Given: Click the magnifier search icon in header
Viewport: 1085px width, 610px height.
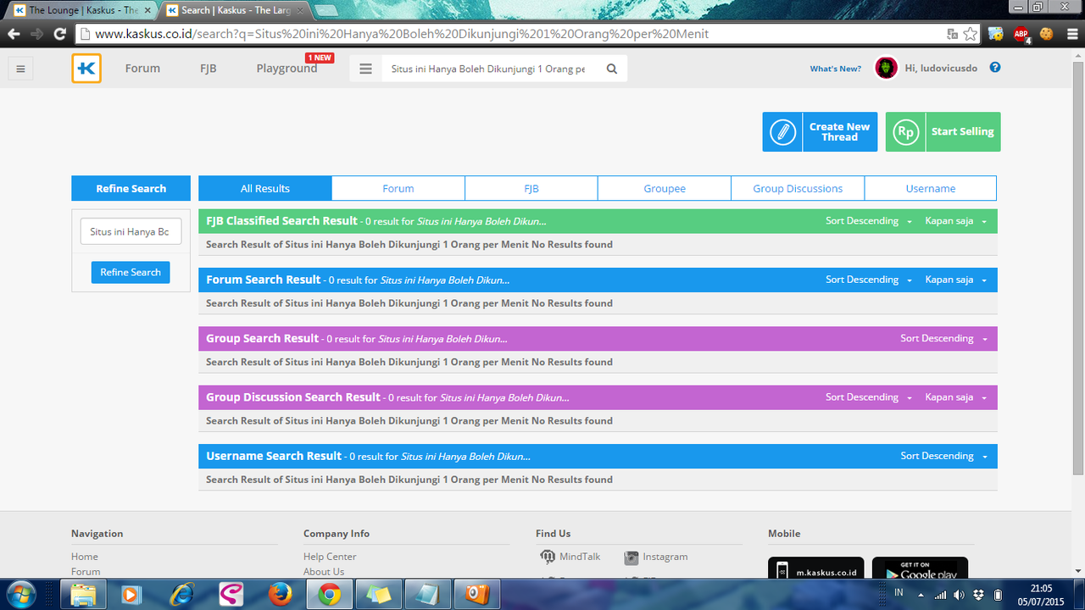Looking at the screenshot, I should (612, 69).
